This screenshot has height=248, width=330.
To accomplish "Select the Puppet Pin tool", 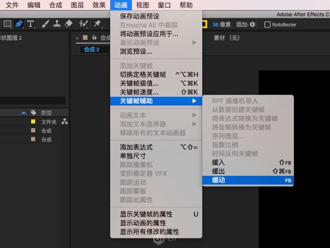I will [x=97, y=24].
